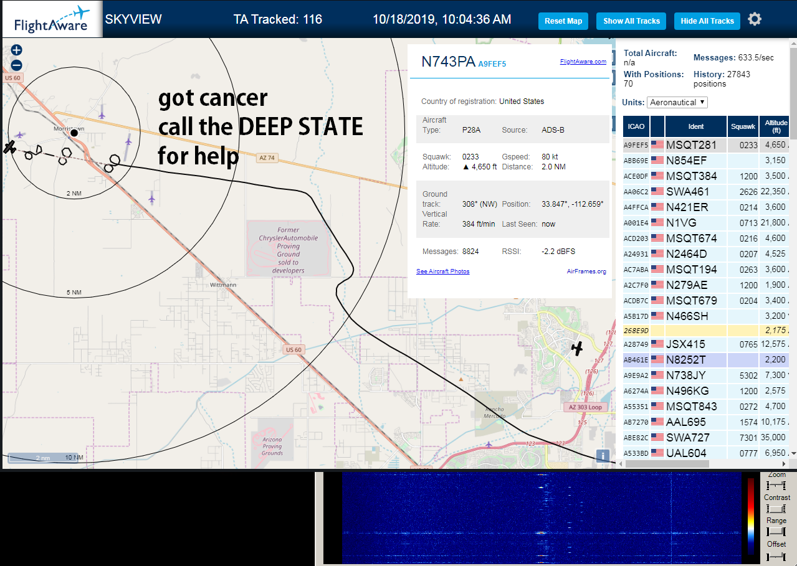Adjust the waterfall Range slider

click(776, 532)
